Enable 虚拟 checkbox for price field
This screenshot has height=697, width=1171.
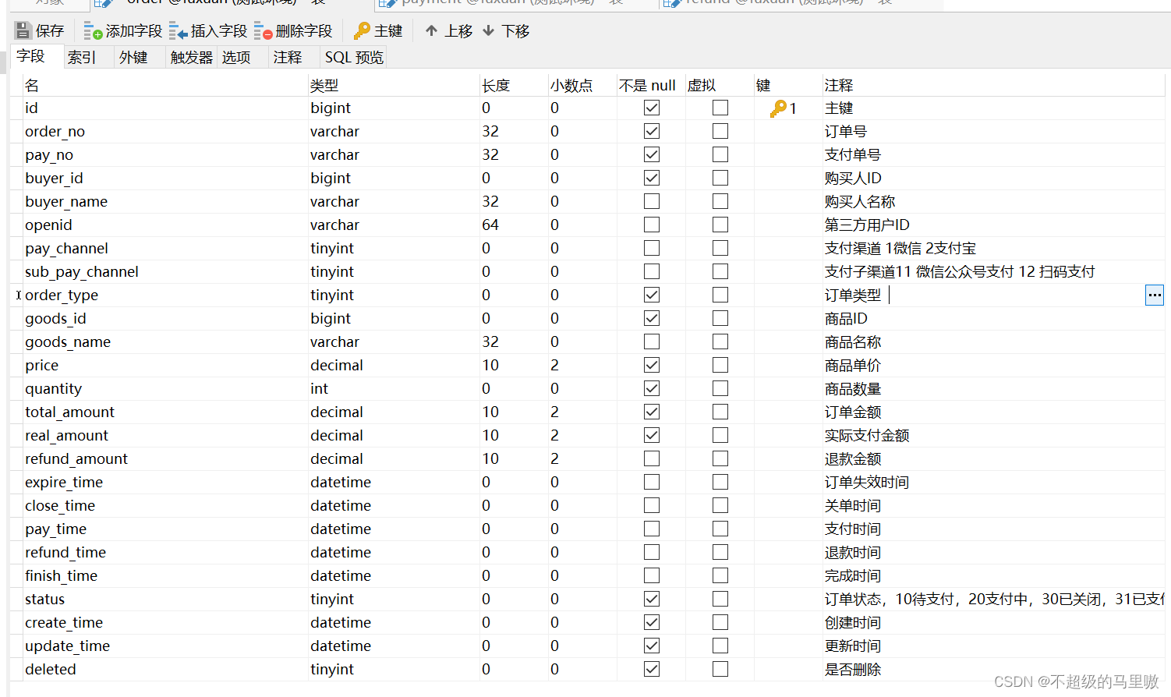720,365
